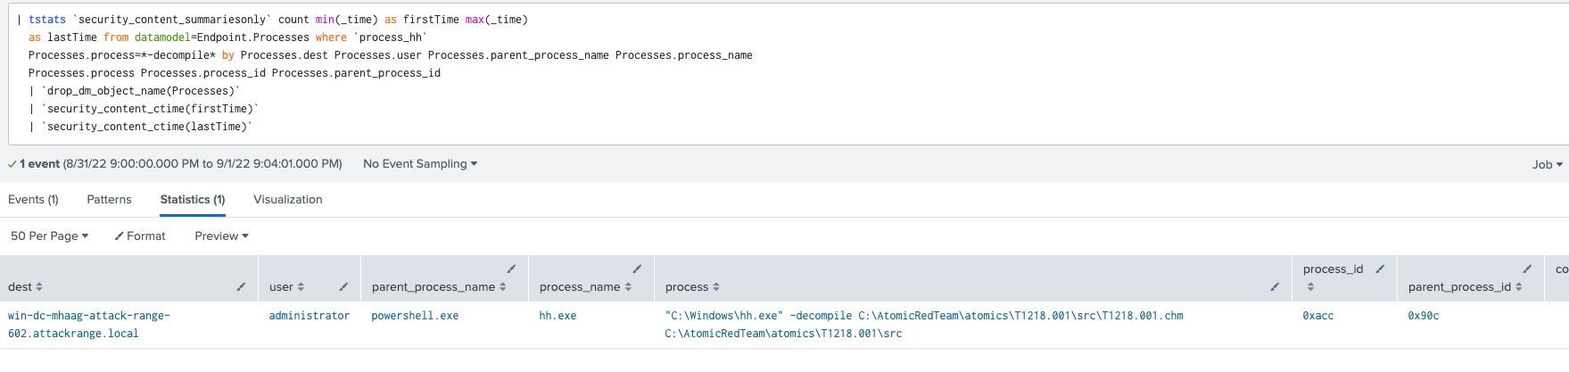Select the Statistics (1) tab
The height and width of the screenshot is (372, 1569).
193,200
